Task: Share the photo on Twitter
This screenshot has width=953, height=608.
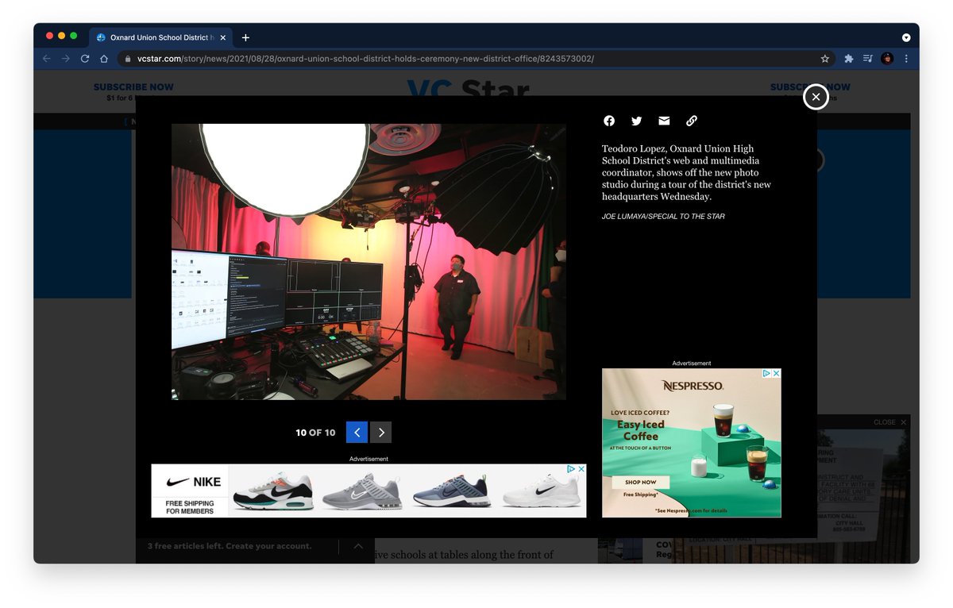Action: [636, 121]
